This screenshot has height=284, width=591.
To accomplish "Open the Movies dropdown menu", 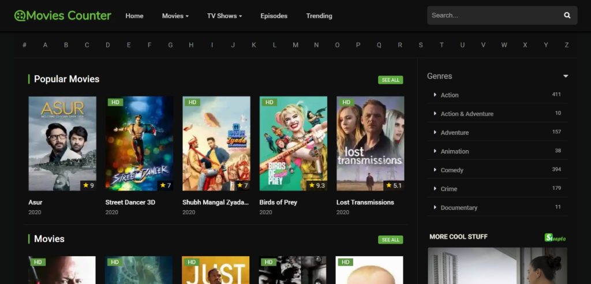I will point(175,16).
